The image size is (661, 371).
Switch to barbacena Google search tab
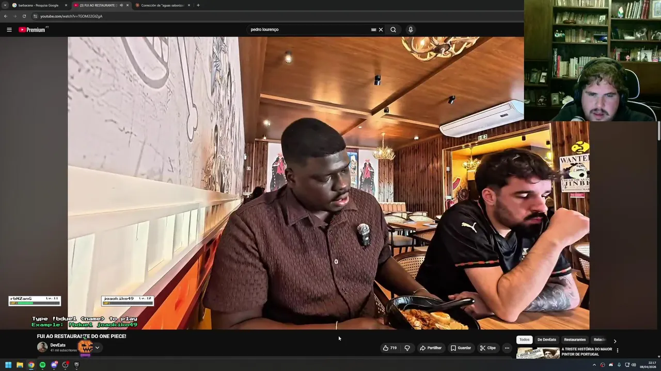click(x=39, y=5)
